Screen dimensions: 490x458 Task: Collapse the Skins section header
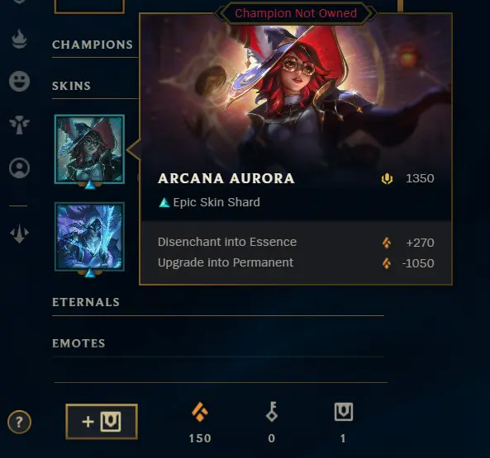(x=71, y=86)
